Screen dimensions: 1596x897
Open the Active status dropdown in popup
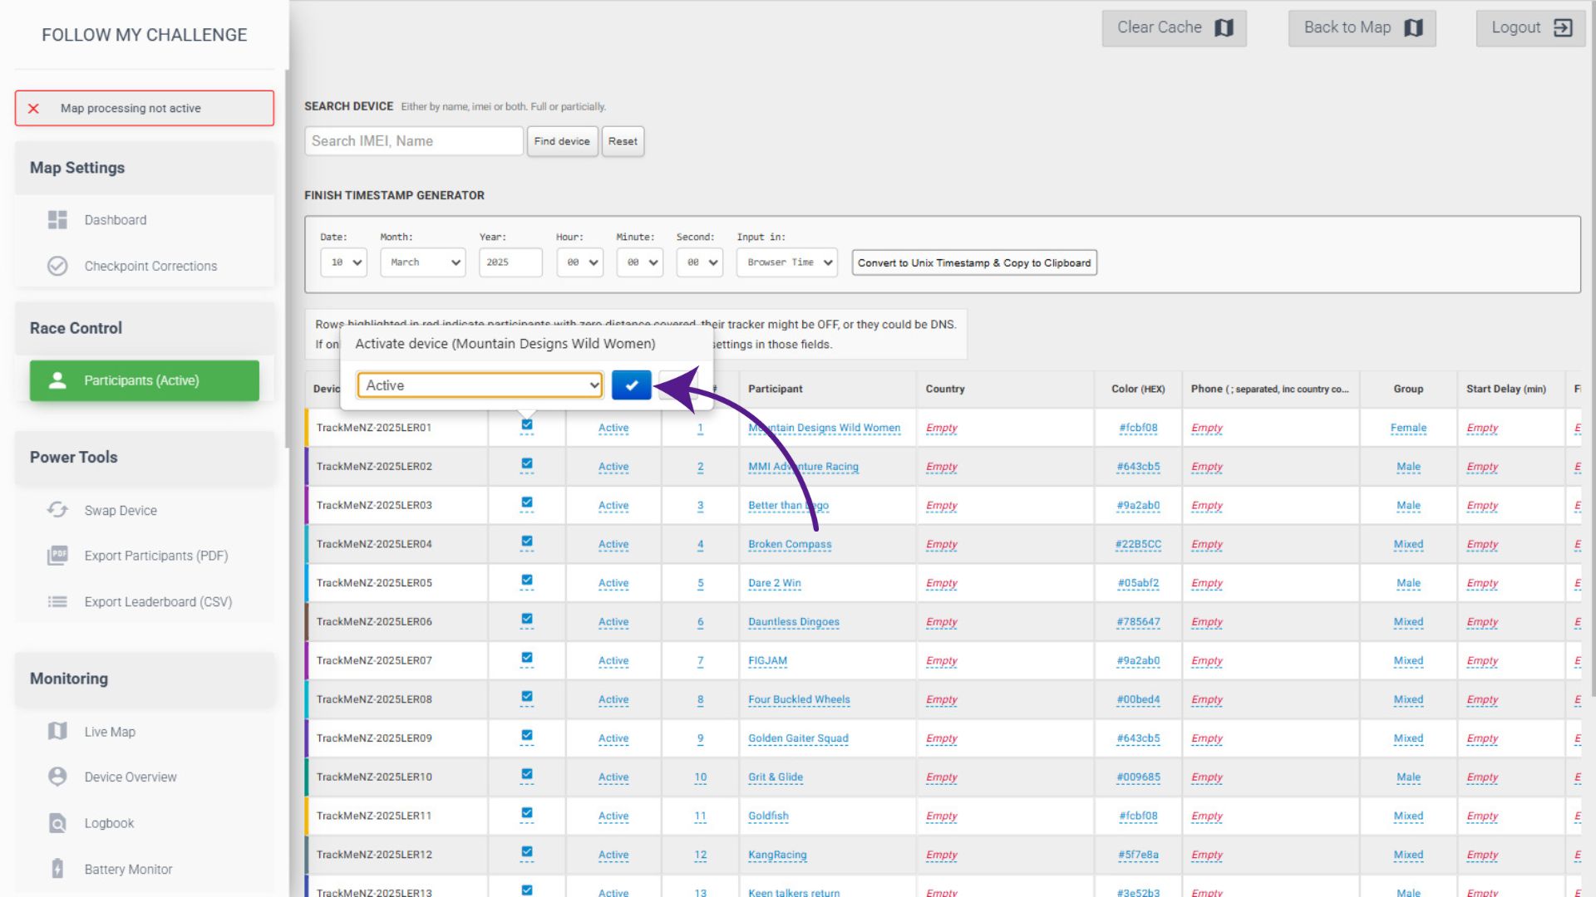tap(480, 385)
